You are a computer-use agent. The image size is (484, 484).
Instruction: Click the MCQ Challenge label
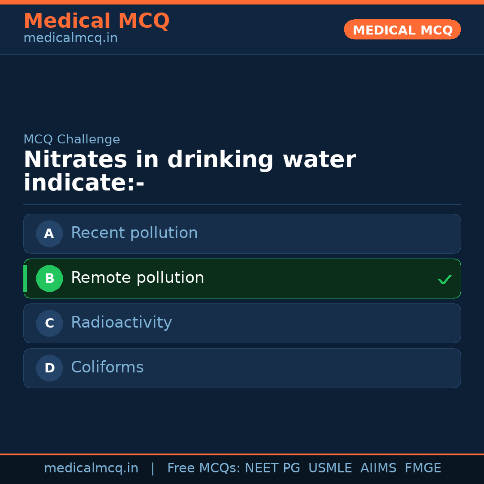72,139
